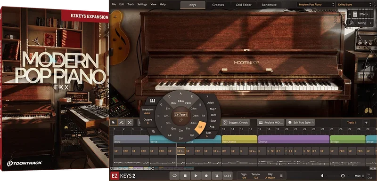
Task: Click the EZ Keys 2 logo
Action: [123, 176]
